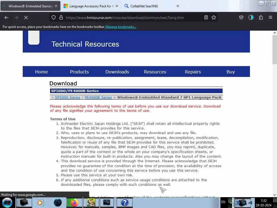
Task: Open the dark globe taskbar icon
Action: point(58,203)
